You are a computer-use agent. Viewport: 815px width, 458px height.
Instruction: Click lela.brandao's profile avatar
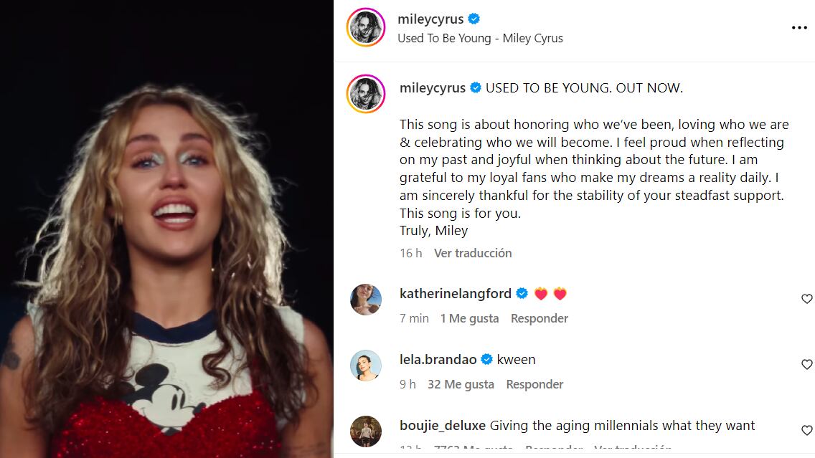tap(367, 366)
